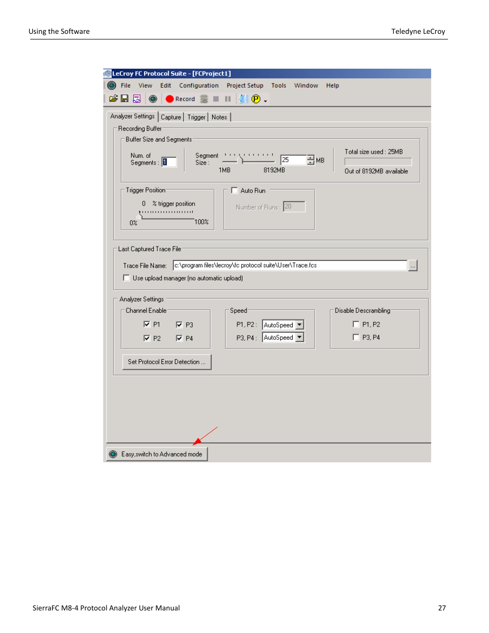This screenshot has width=489, height=633.
Task: Open the Tools menu
Action: pos(279,86)
